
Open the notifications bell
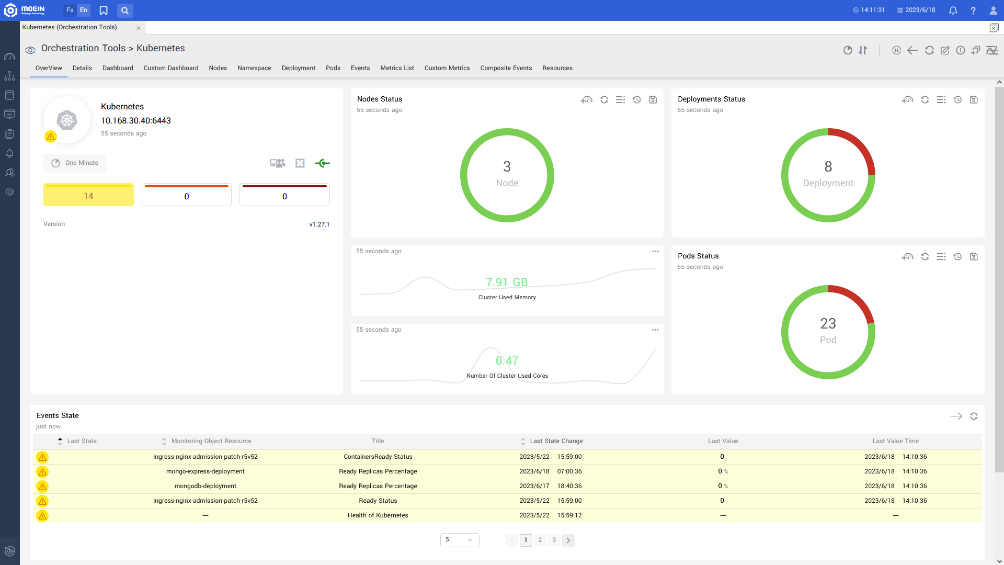click(953, 10)
